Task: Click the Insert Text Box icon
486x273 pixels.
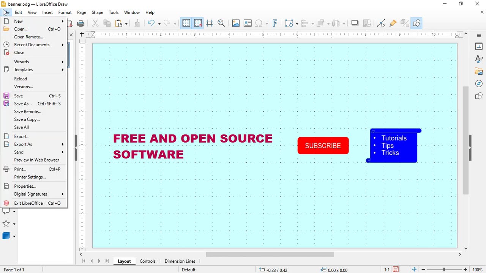Action: point(248,24)
